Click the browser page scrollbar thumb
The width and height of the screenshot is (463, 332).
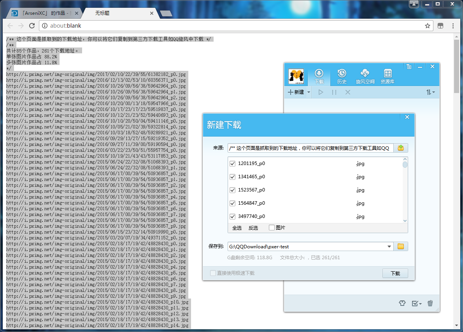[457, 67]
